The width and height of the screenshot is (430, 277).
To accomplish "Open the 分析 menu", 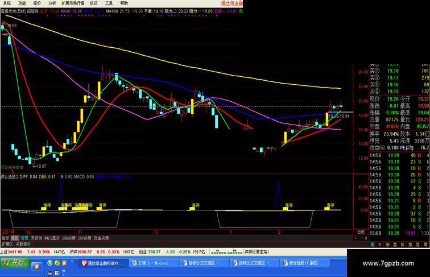I will (x=52, y=3).
